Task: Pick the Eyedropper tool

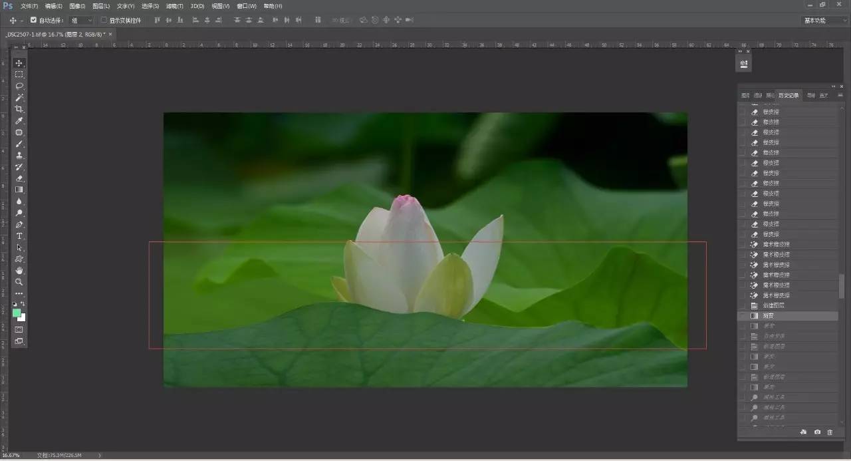Action: pyautogui.click(x=19, y=120)
